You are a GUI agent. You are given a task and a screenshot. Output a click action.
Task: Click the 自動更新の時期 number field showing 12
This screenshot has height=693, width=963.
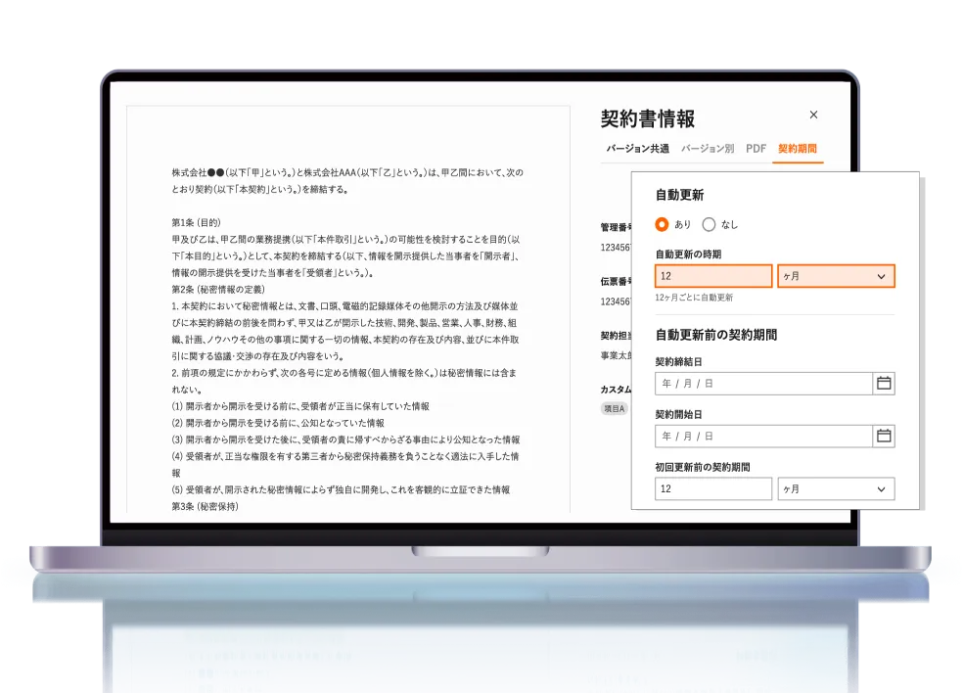713,276
